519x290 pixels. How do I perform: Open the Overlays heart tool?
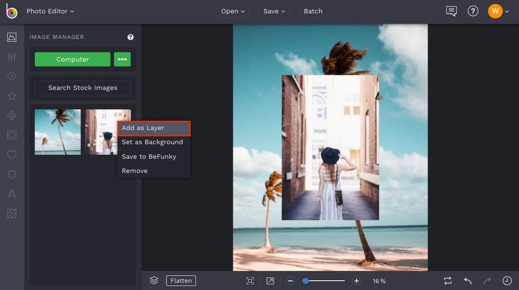click(x=12, y=155)
